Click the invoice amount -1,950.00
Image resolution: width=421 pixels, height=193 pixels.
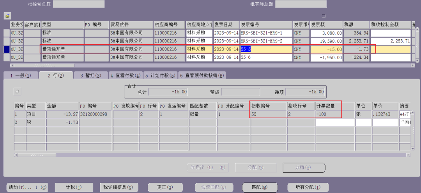pos(327,57)
